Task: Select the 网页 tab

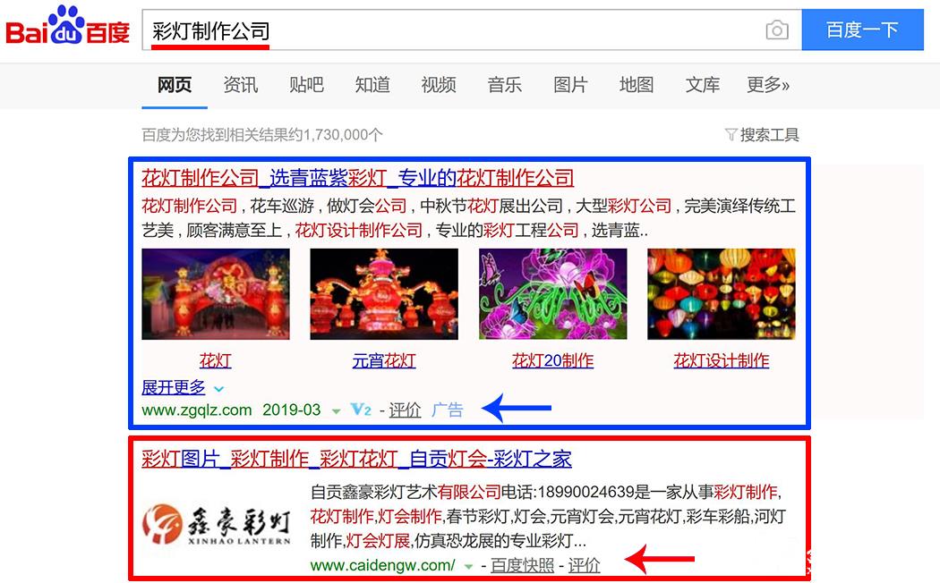Action: 175,85
